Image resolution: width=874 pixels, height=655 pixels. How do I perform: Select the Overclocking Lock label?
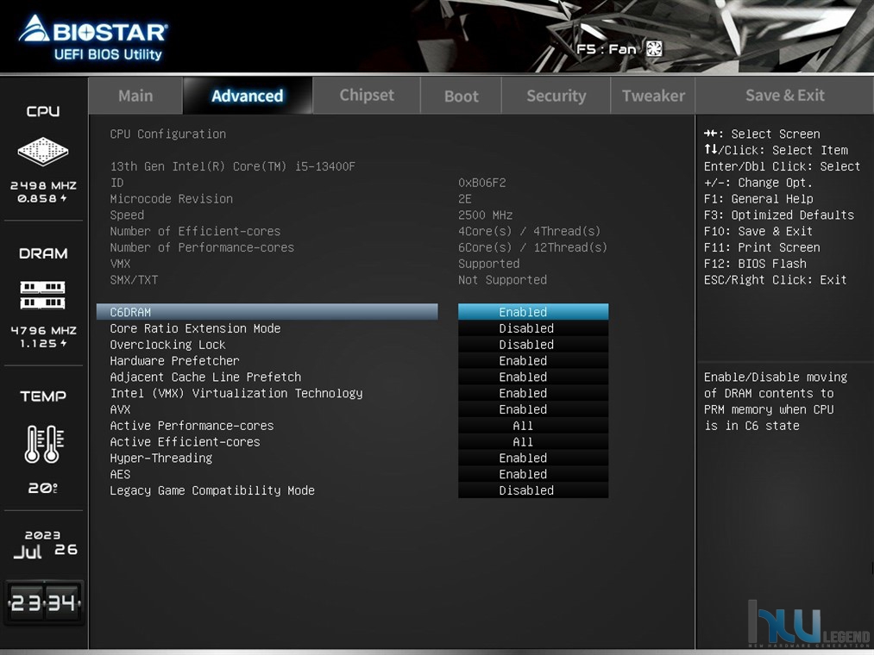pos(167,344)
